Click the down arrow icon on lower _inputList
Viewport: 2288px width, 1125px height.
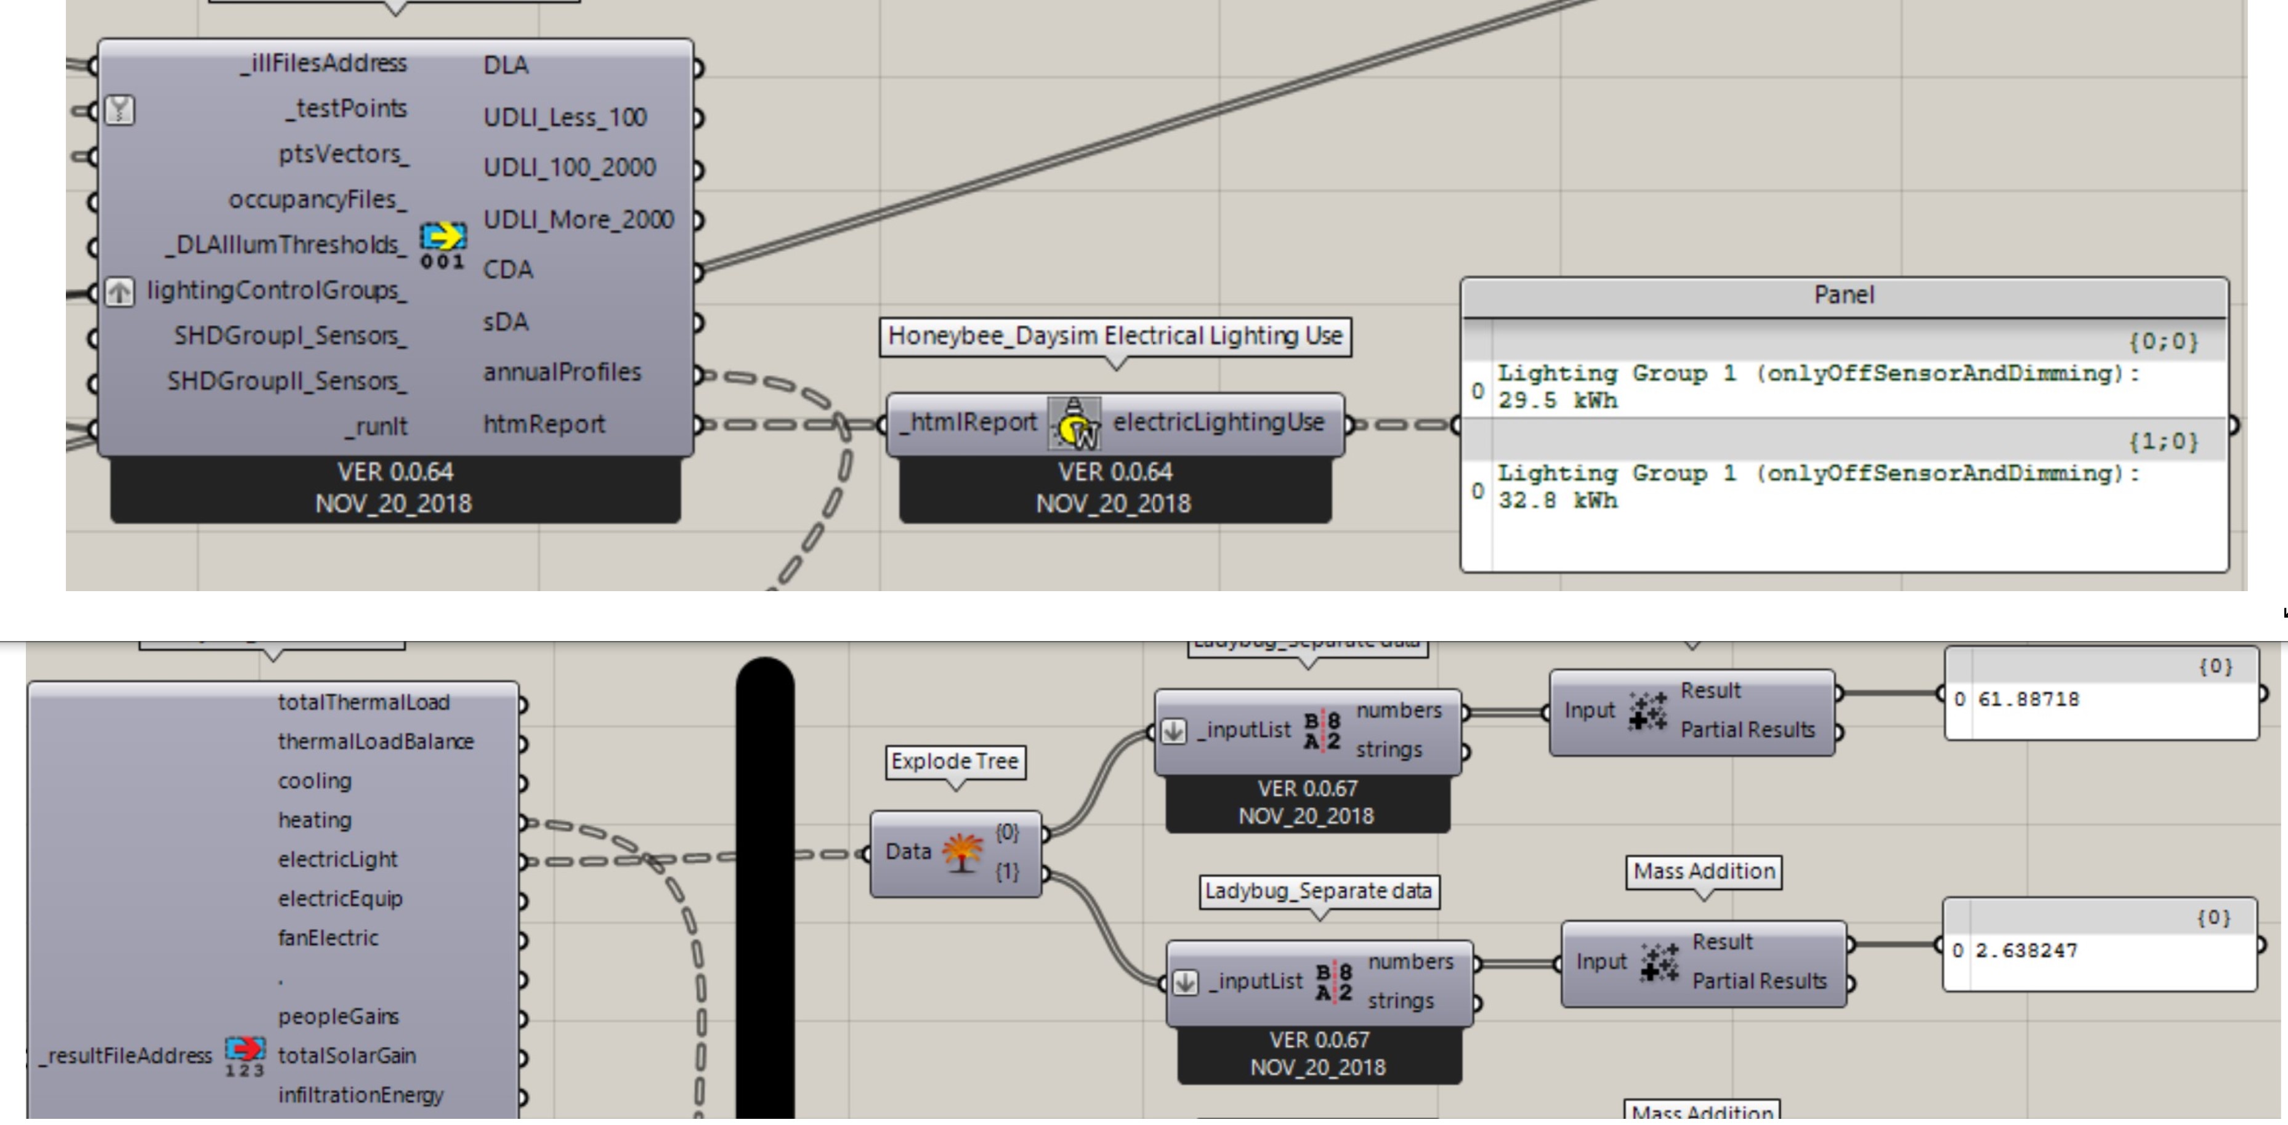click(1186, 982)
